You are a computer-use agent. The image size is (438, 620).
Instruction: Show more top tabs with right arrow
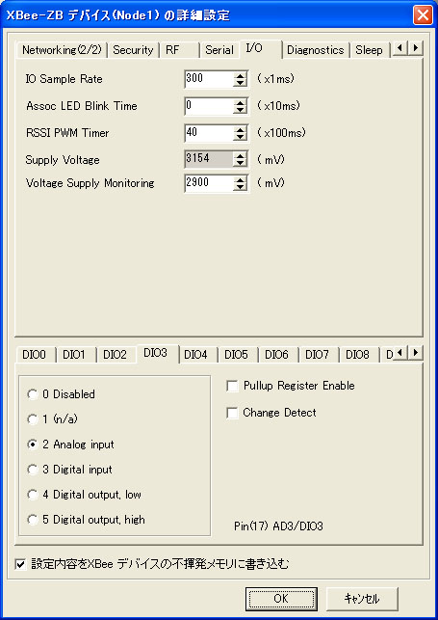(x=415, y=48)
